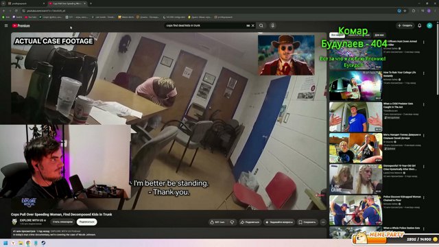Expand the video description box

pos(169,233)
